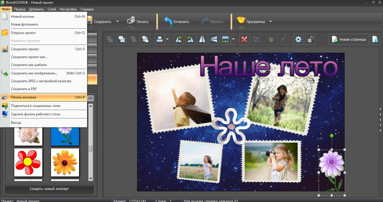Select Сохранить проект menu entry
The image size is (383, 202).
[44, 49]
